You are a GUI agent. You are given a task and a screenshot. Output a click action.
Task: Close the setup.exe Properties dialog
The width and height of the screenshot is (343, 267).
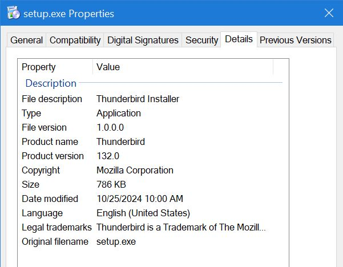point(329,13)
